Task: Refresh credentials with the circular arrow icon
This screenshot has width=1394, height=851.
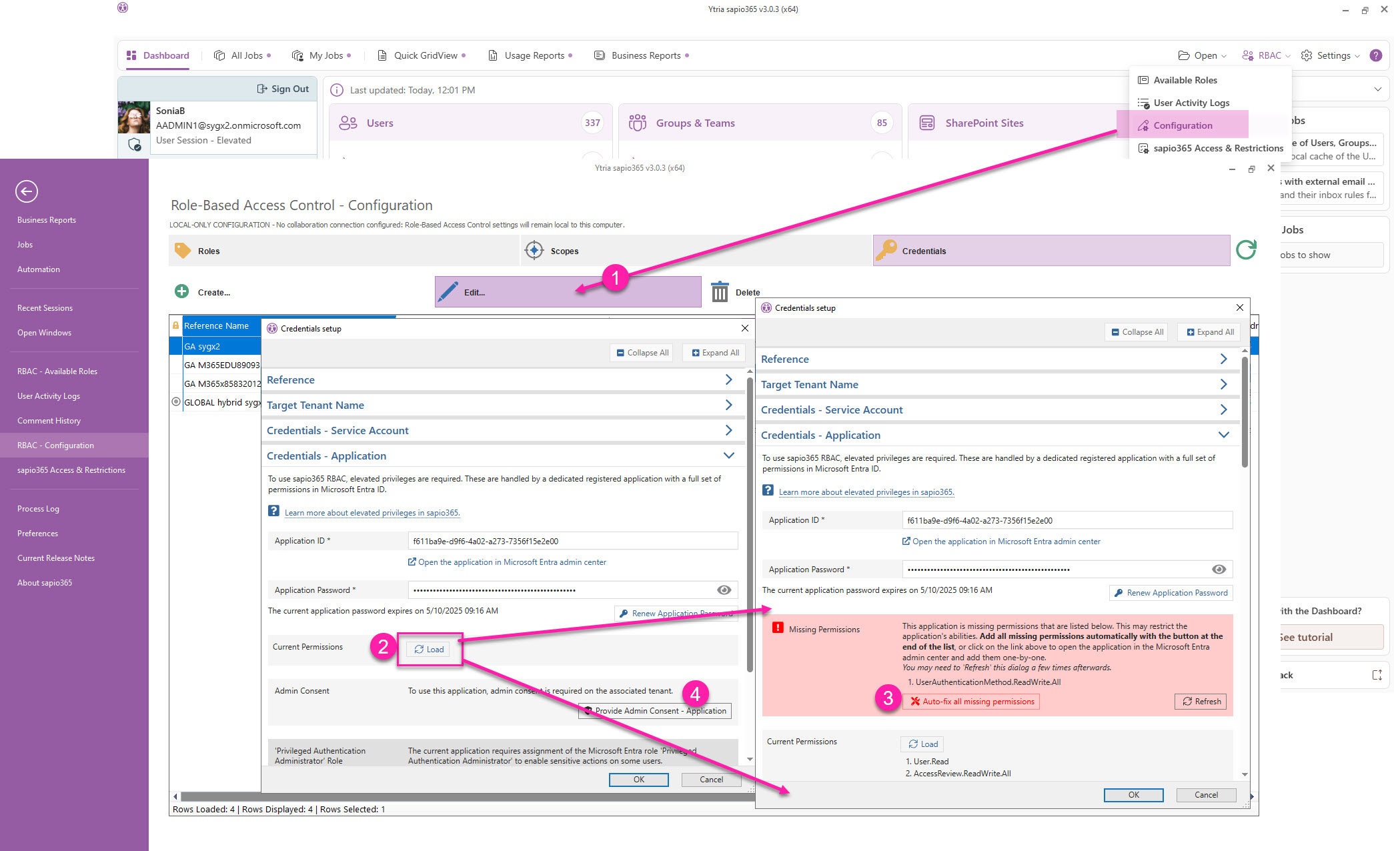Action: (x=1246, y=250)
